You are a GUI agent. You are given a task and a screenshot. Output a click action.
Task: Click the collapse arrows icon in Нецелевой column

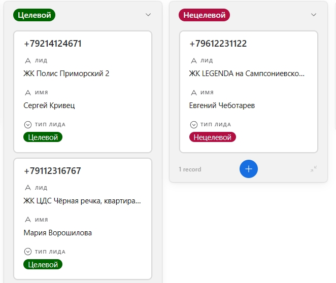pos(314,169)
